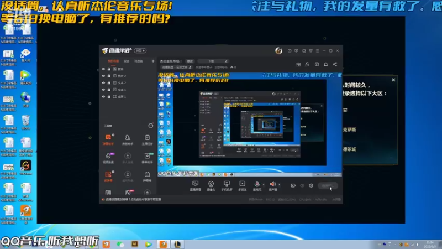Toggle visibility of 全屏 1 layer
Viewport: 442px width, 249px height.
point(103,96)
